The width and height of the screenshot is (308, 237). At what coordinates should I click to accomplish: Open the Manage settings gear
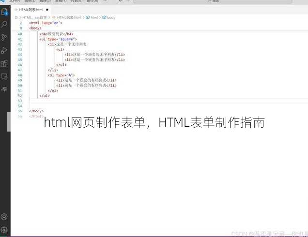(4, 230)
